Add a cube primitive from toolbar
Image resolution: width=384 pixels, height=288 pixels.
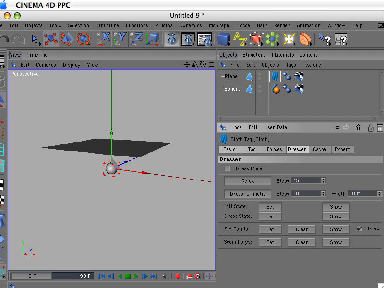pyautogui.click(x=224, y=39)
